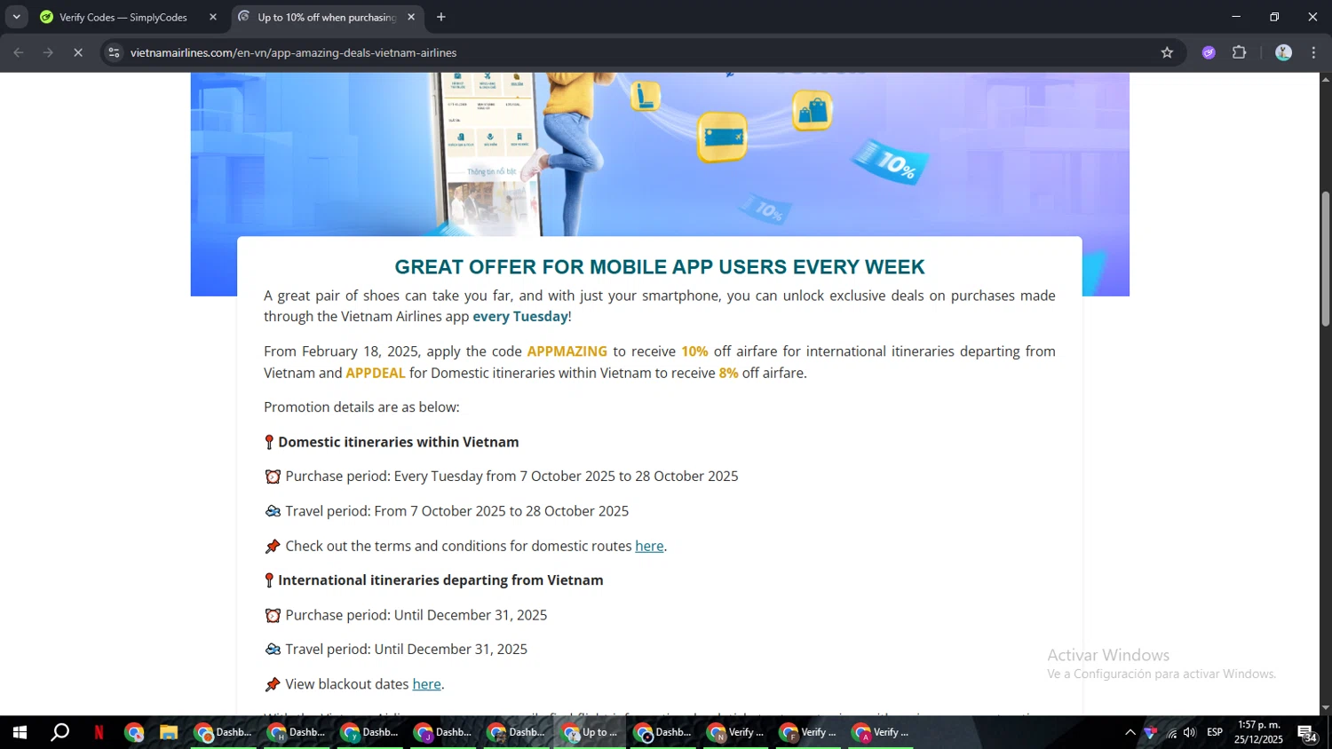
Task: Click the vietnamairlines.com address bar URL
Action: pyautogui.click(x=293, y=53)
